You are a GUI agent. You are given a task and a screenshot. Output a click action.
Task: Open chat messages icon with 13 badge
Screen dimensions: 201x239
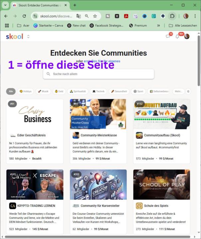(168, 36)
